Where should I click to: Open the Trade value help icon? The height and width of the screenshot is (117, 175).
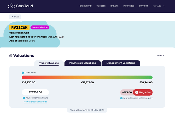23,73
